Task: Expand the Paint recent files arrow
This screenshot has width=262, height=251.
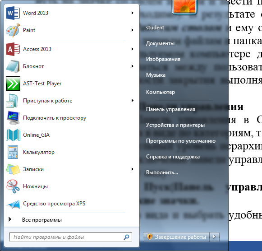Action: coord(133,30)
